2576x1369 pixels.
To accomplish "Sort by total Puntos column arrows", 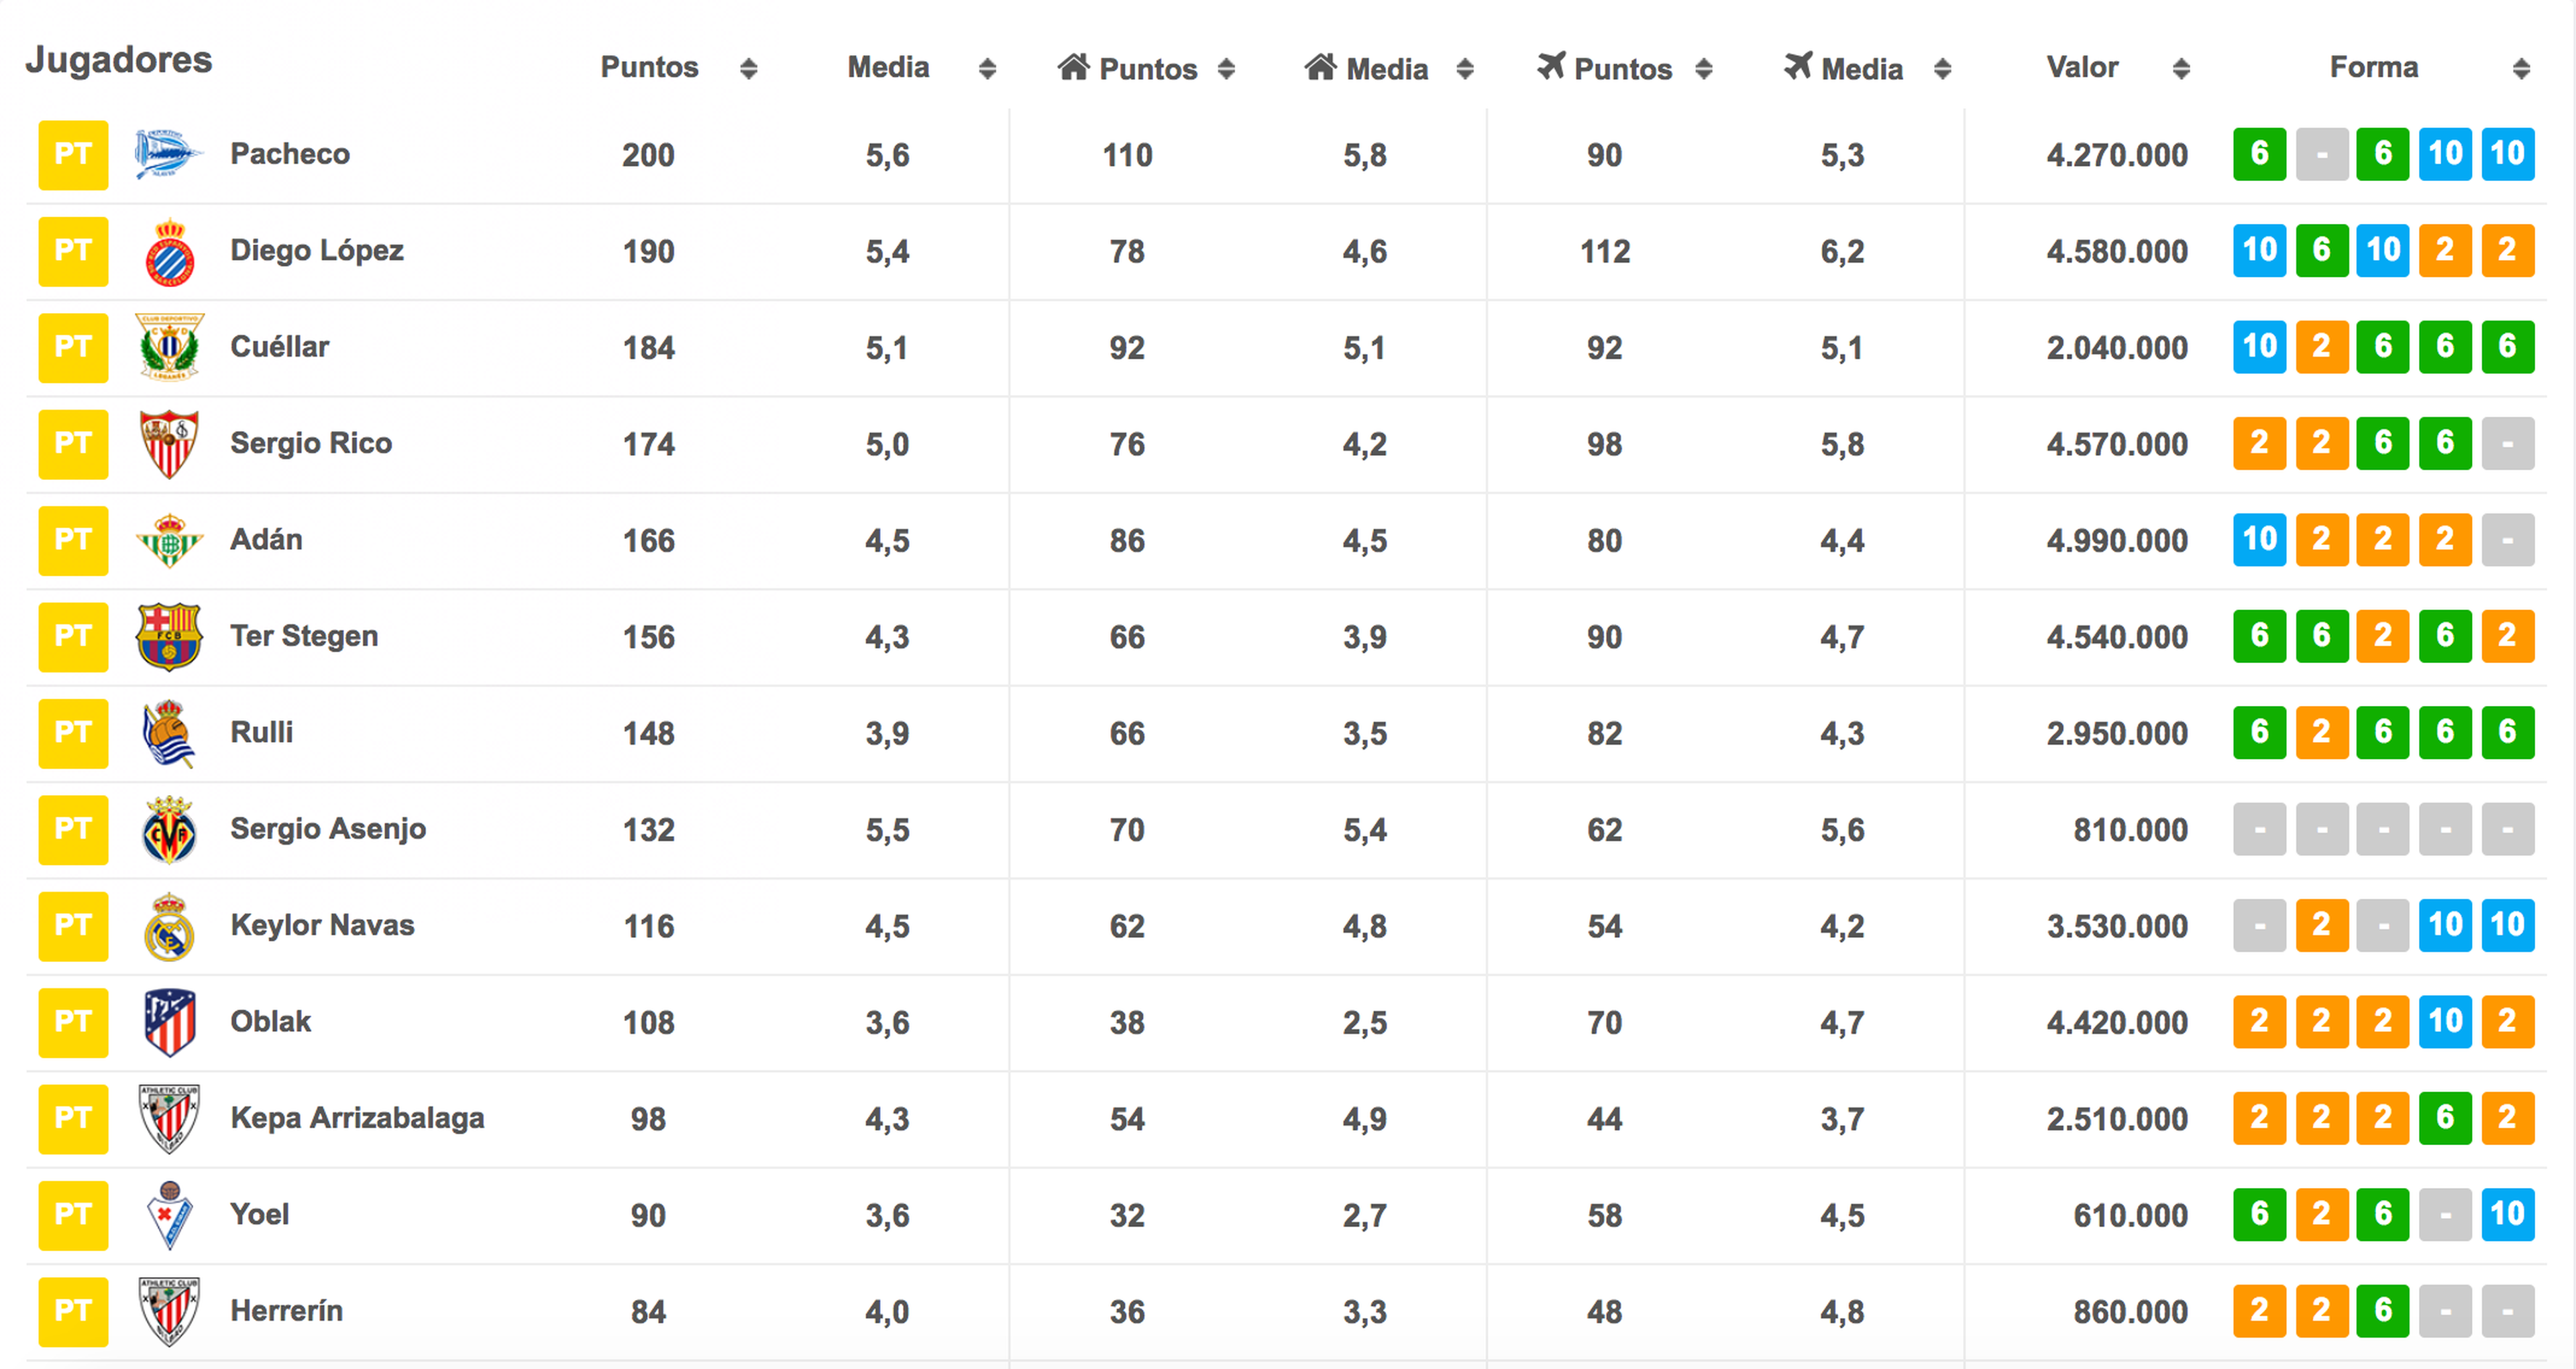I will 748,68.
